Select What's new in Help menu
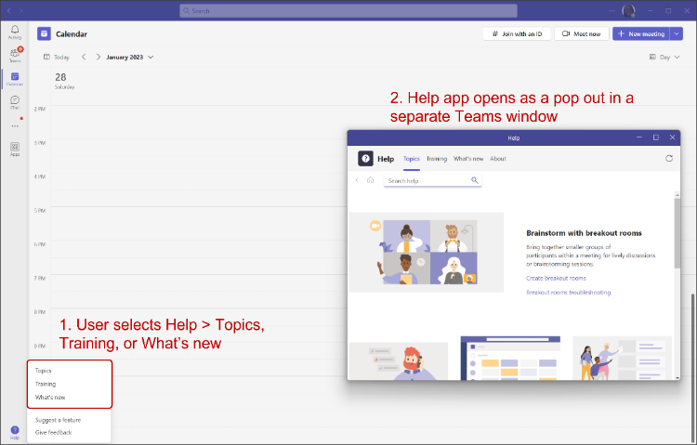The height and width of the screenshot is (445, 697). point(50,397)
